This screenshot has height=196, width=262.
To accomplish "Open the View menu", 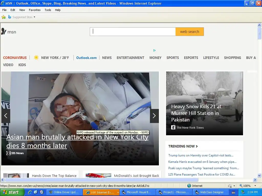I will click(22, 10).
